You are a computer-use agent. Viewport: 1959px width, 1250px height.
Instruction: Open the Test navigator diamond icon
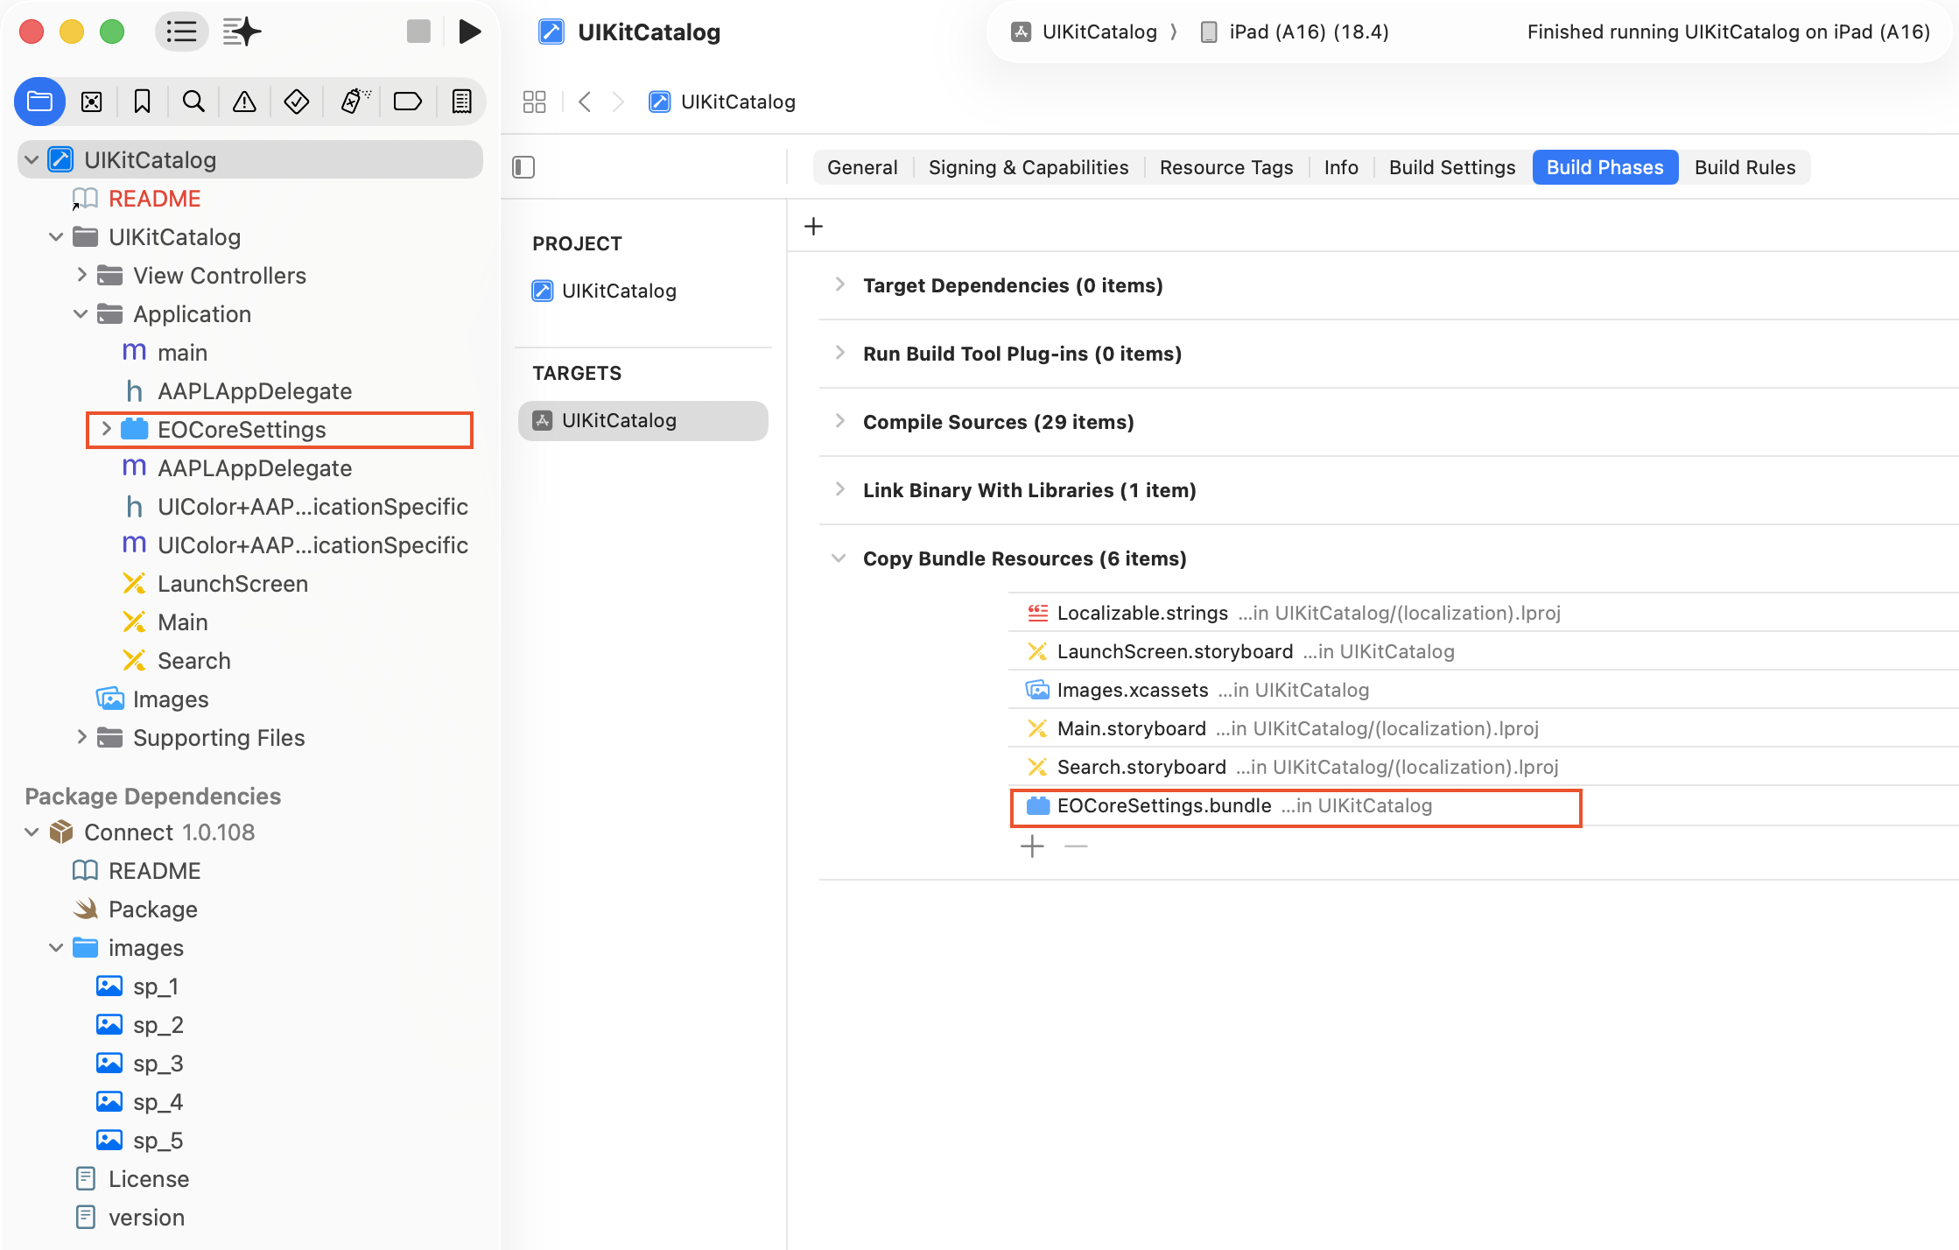coord(296,102)
